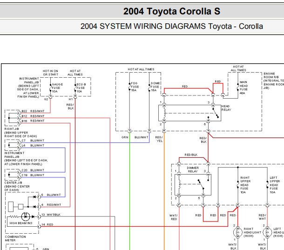Click pin label "13 WHT/BLK"
Screen dimensions: 284x250
pos(51,215)
